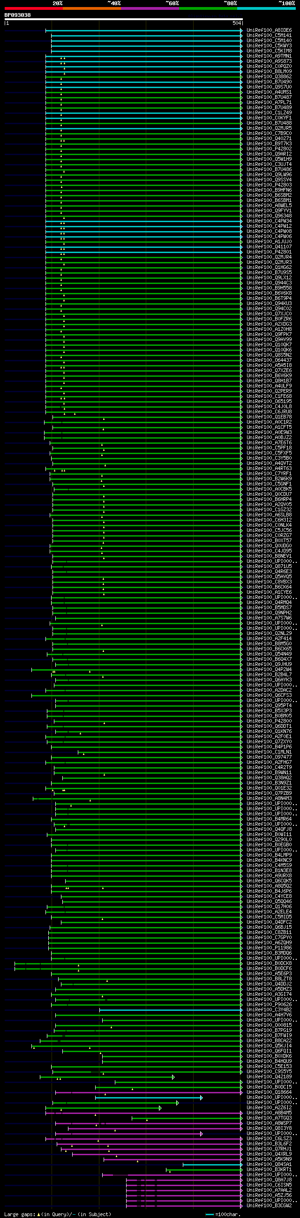
Task: Click the Large gaps legend text
Action: pos(58,1214)
